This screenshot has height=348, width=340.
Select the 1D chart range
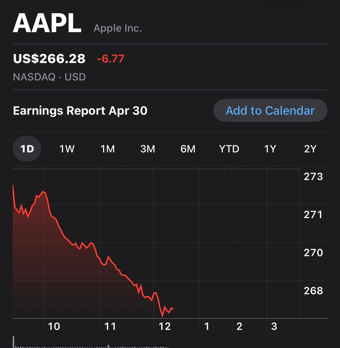27,149
